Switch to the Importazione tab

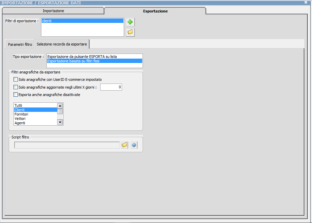(x=53, y=11)
